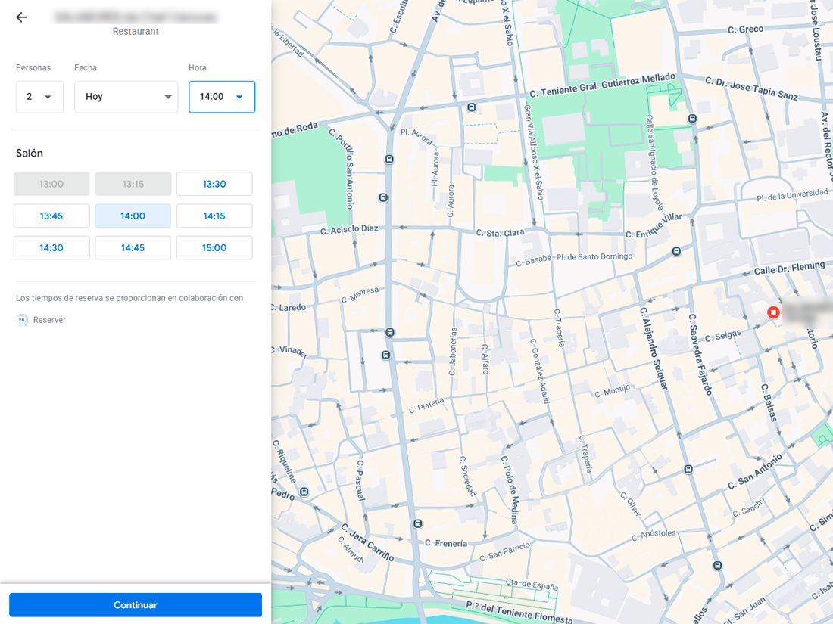Viewport: 833px width, 624px height.
Task: Go back with the left arrow icon
Action: point(21,17)
